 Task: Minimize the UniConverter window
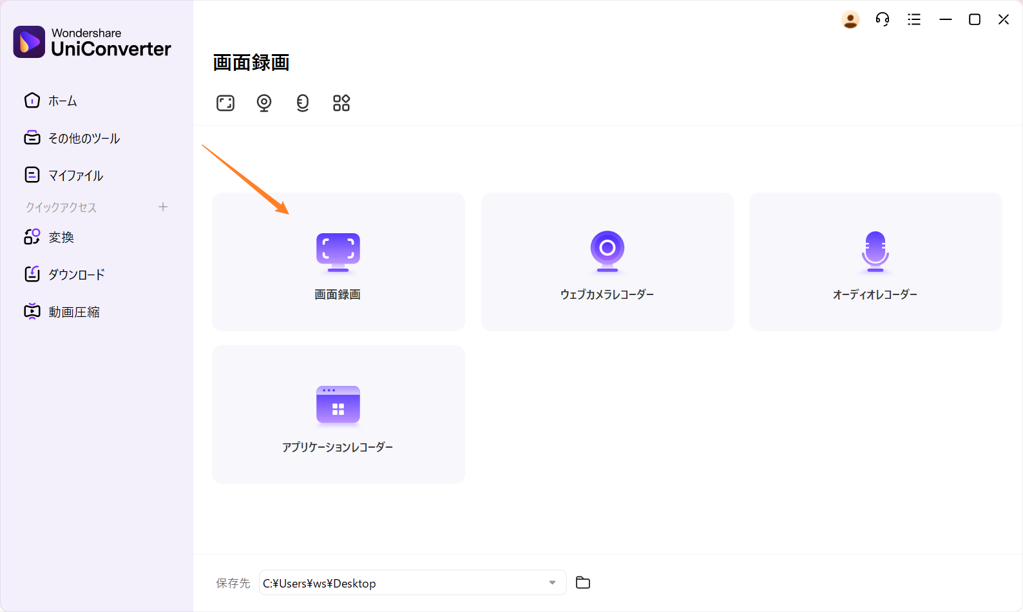pyautogui.click(x=946, y=20)
